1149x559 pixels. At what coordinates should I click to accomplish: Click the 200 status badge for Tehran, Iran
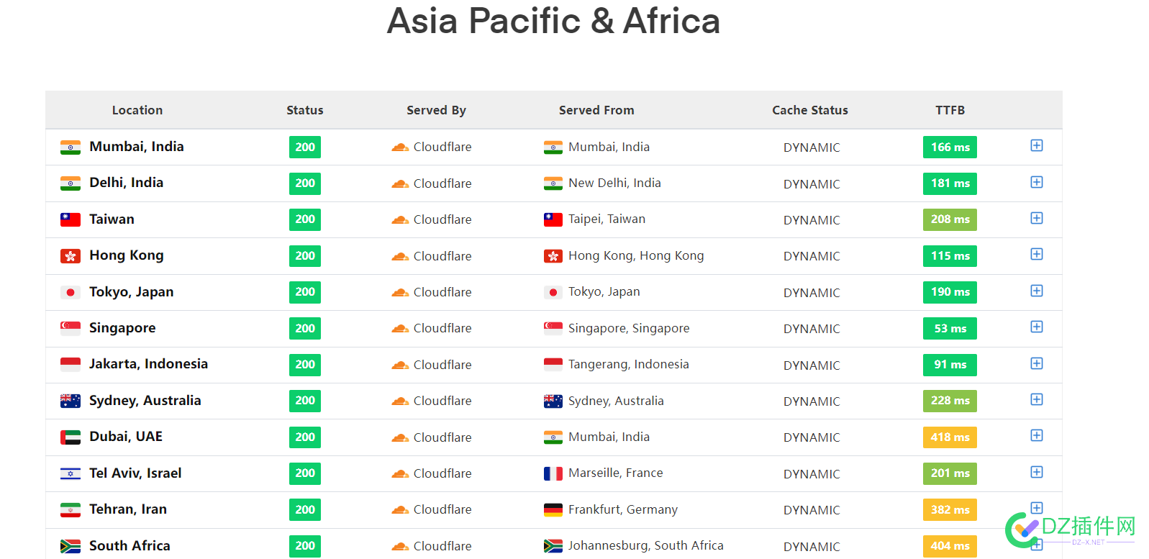305,509
